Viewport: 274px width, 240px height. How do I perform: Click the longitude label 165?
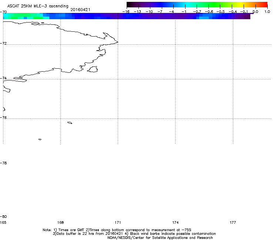click(3, 222)
